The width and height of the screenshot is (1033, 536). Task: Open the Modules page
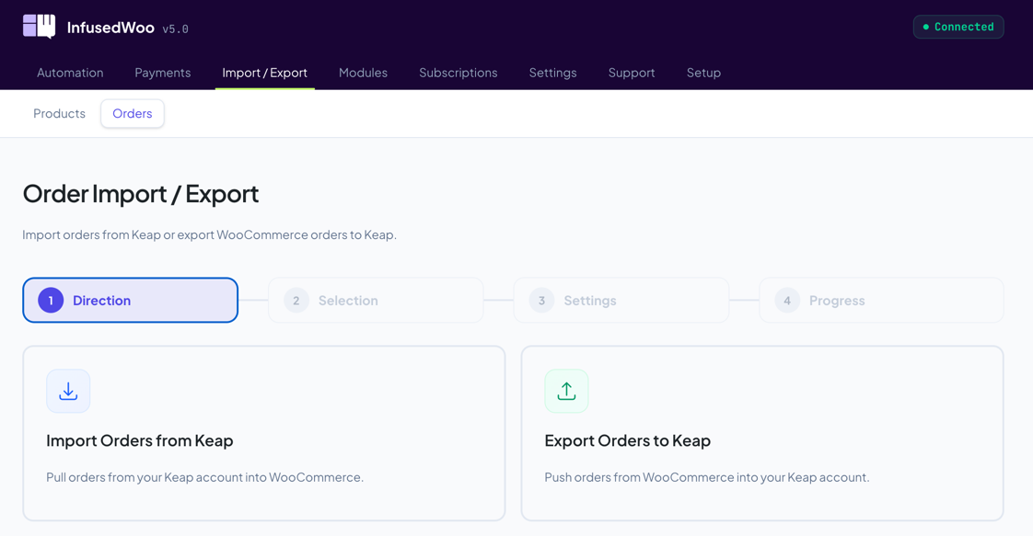[x=363, y=73]
